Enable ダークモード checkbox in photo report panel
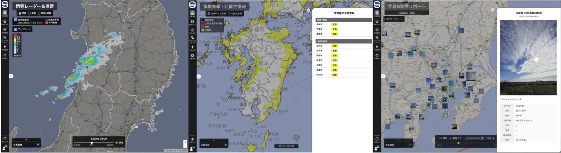This screenshot has width=561, height=153. [x=388, y=19]
